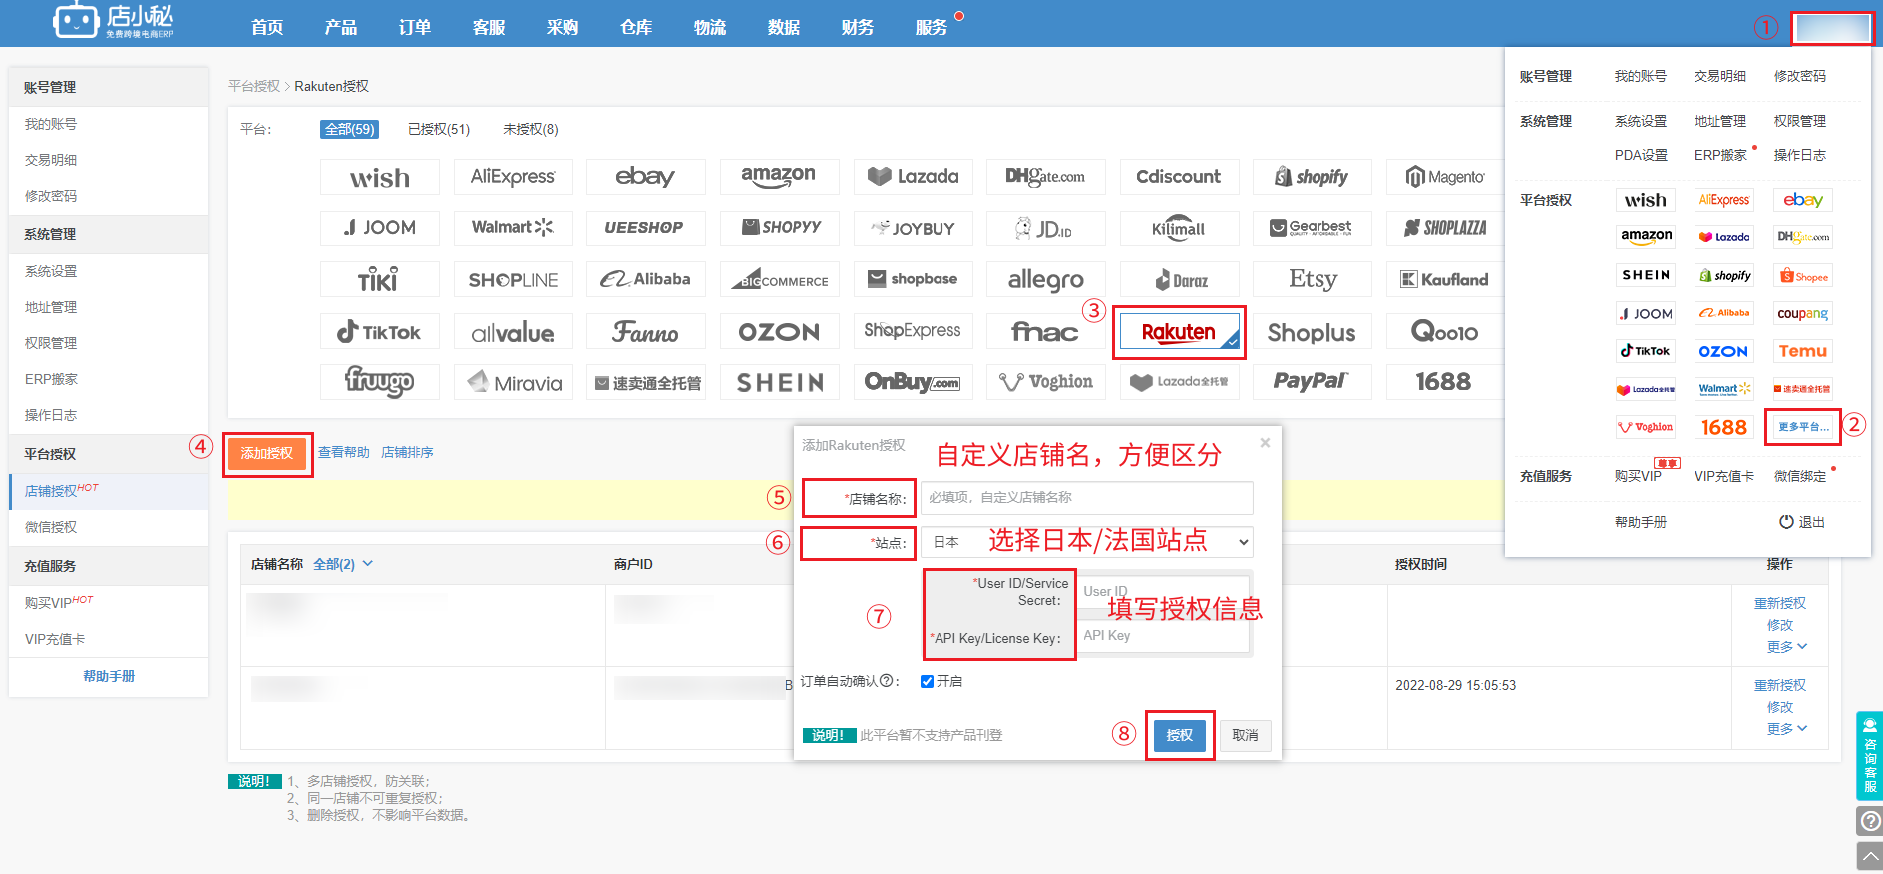
Task: Select the 全部(59) filter tab
Action: [x=350, y=129]
